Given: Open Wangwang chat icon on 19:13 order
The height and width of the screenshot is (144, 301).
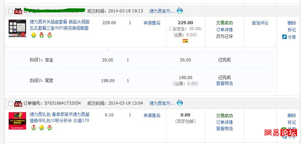Looking at the screenshot, I should [x=180, y=10].
